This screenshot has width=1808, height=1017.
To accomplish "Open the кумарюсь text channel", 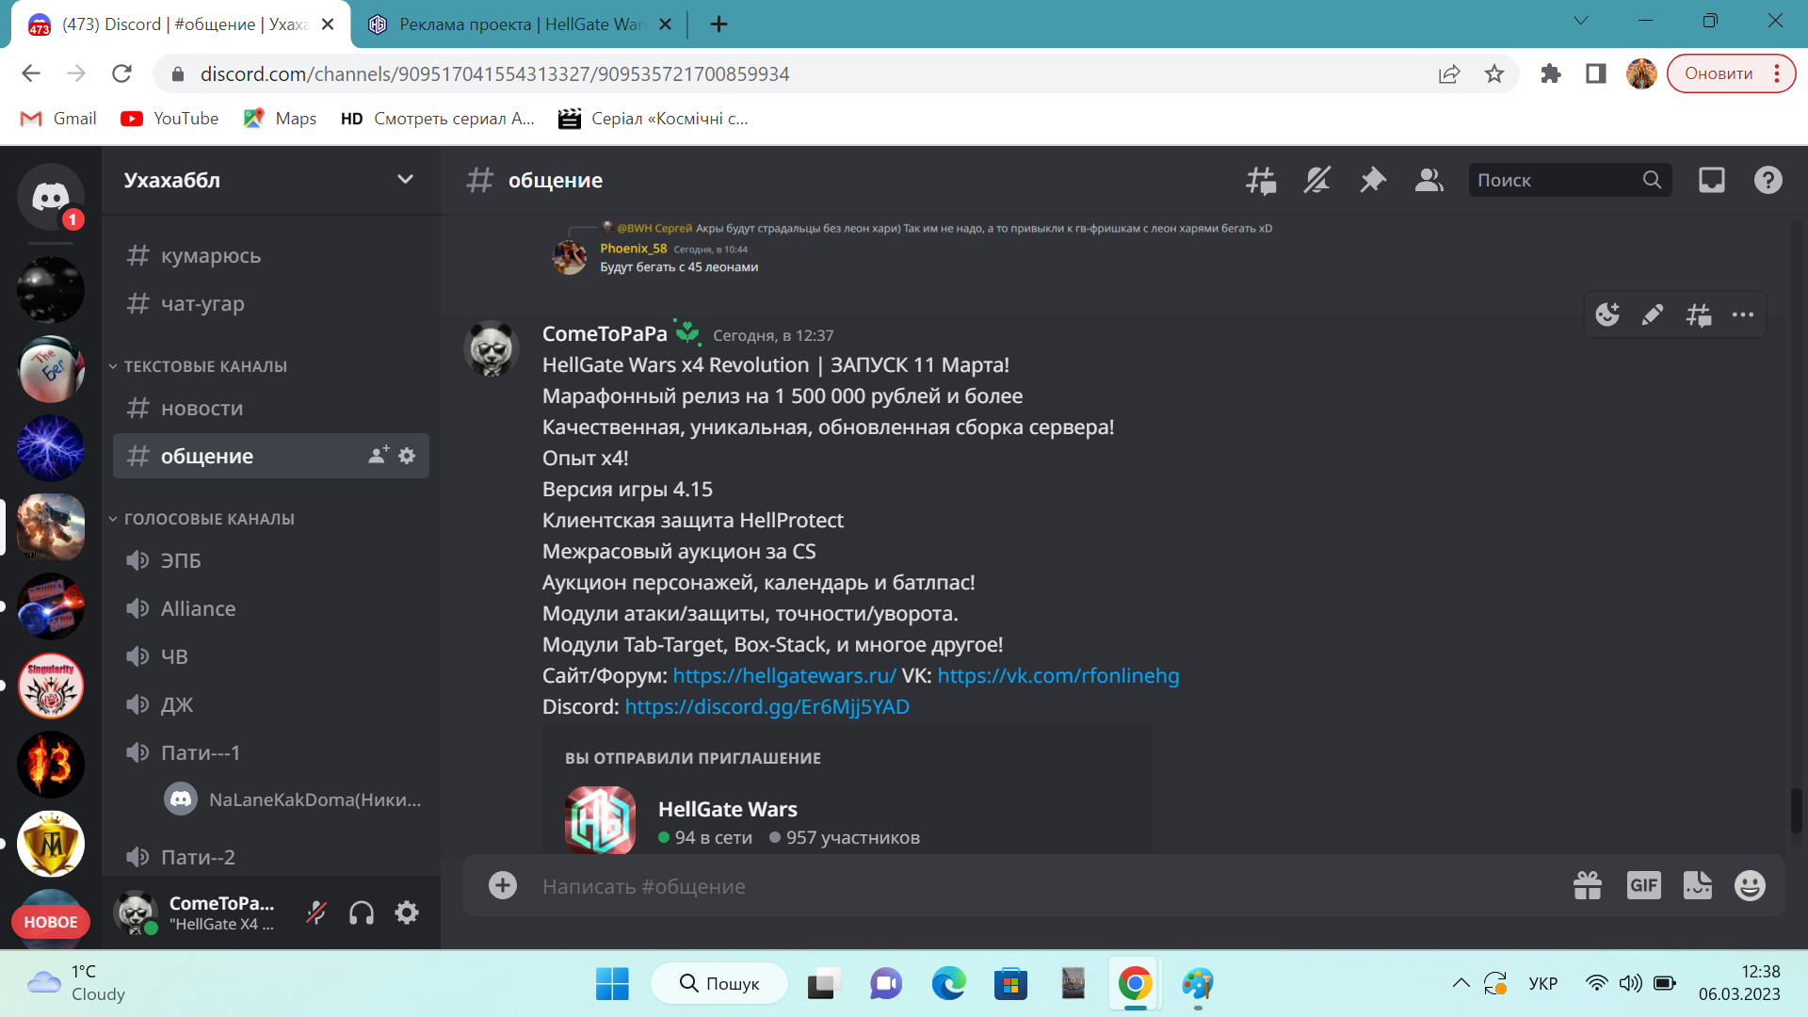I will tap(271, 256).
